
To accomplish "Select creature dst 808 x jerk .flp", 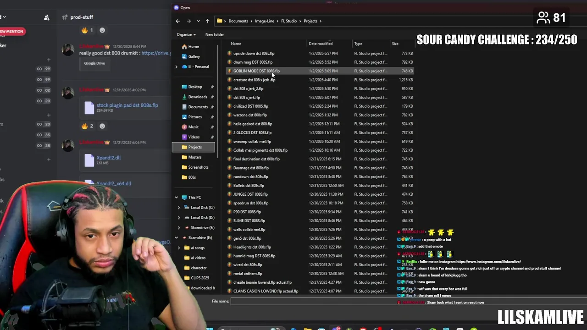I will tap(254, 80).
